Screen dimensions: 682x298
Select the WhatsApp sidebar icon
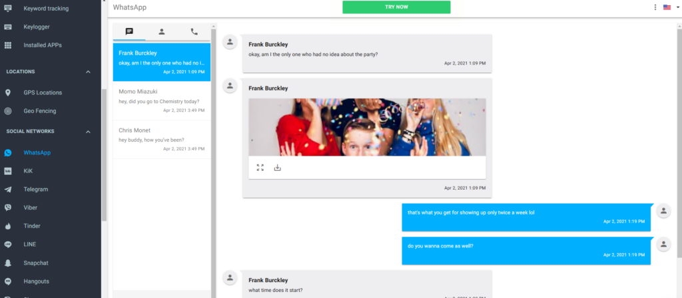click(x=8, y=153)
